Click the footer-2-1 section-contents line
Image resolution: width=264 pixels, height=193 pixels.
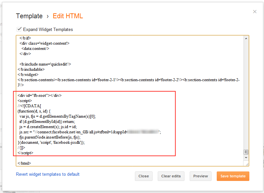(x=129, y=82)
